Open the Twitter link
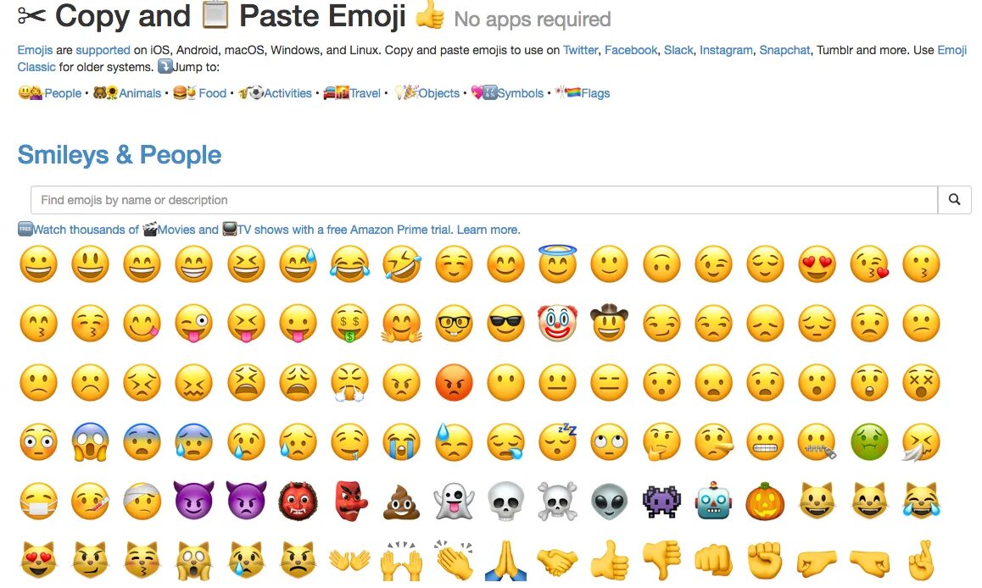Image resolution: width=982 pixels, height=588 pixels. click(x=581, y=50)
